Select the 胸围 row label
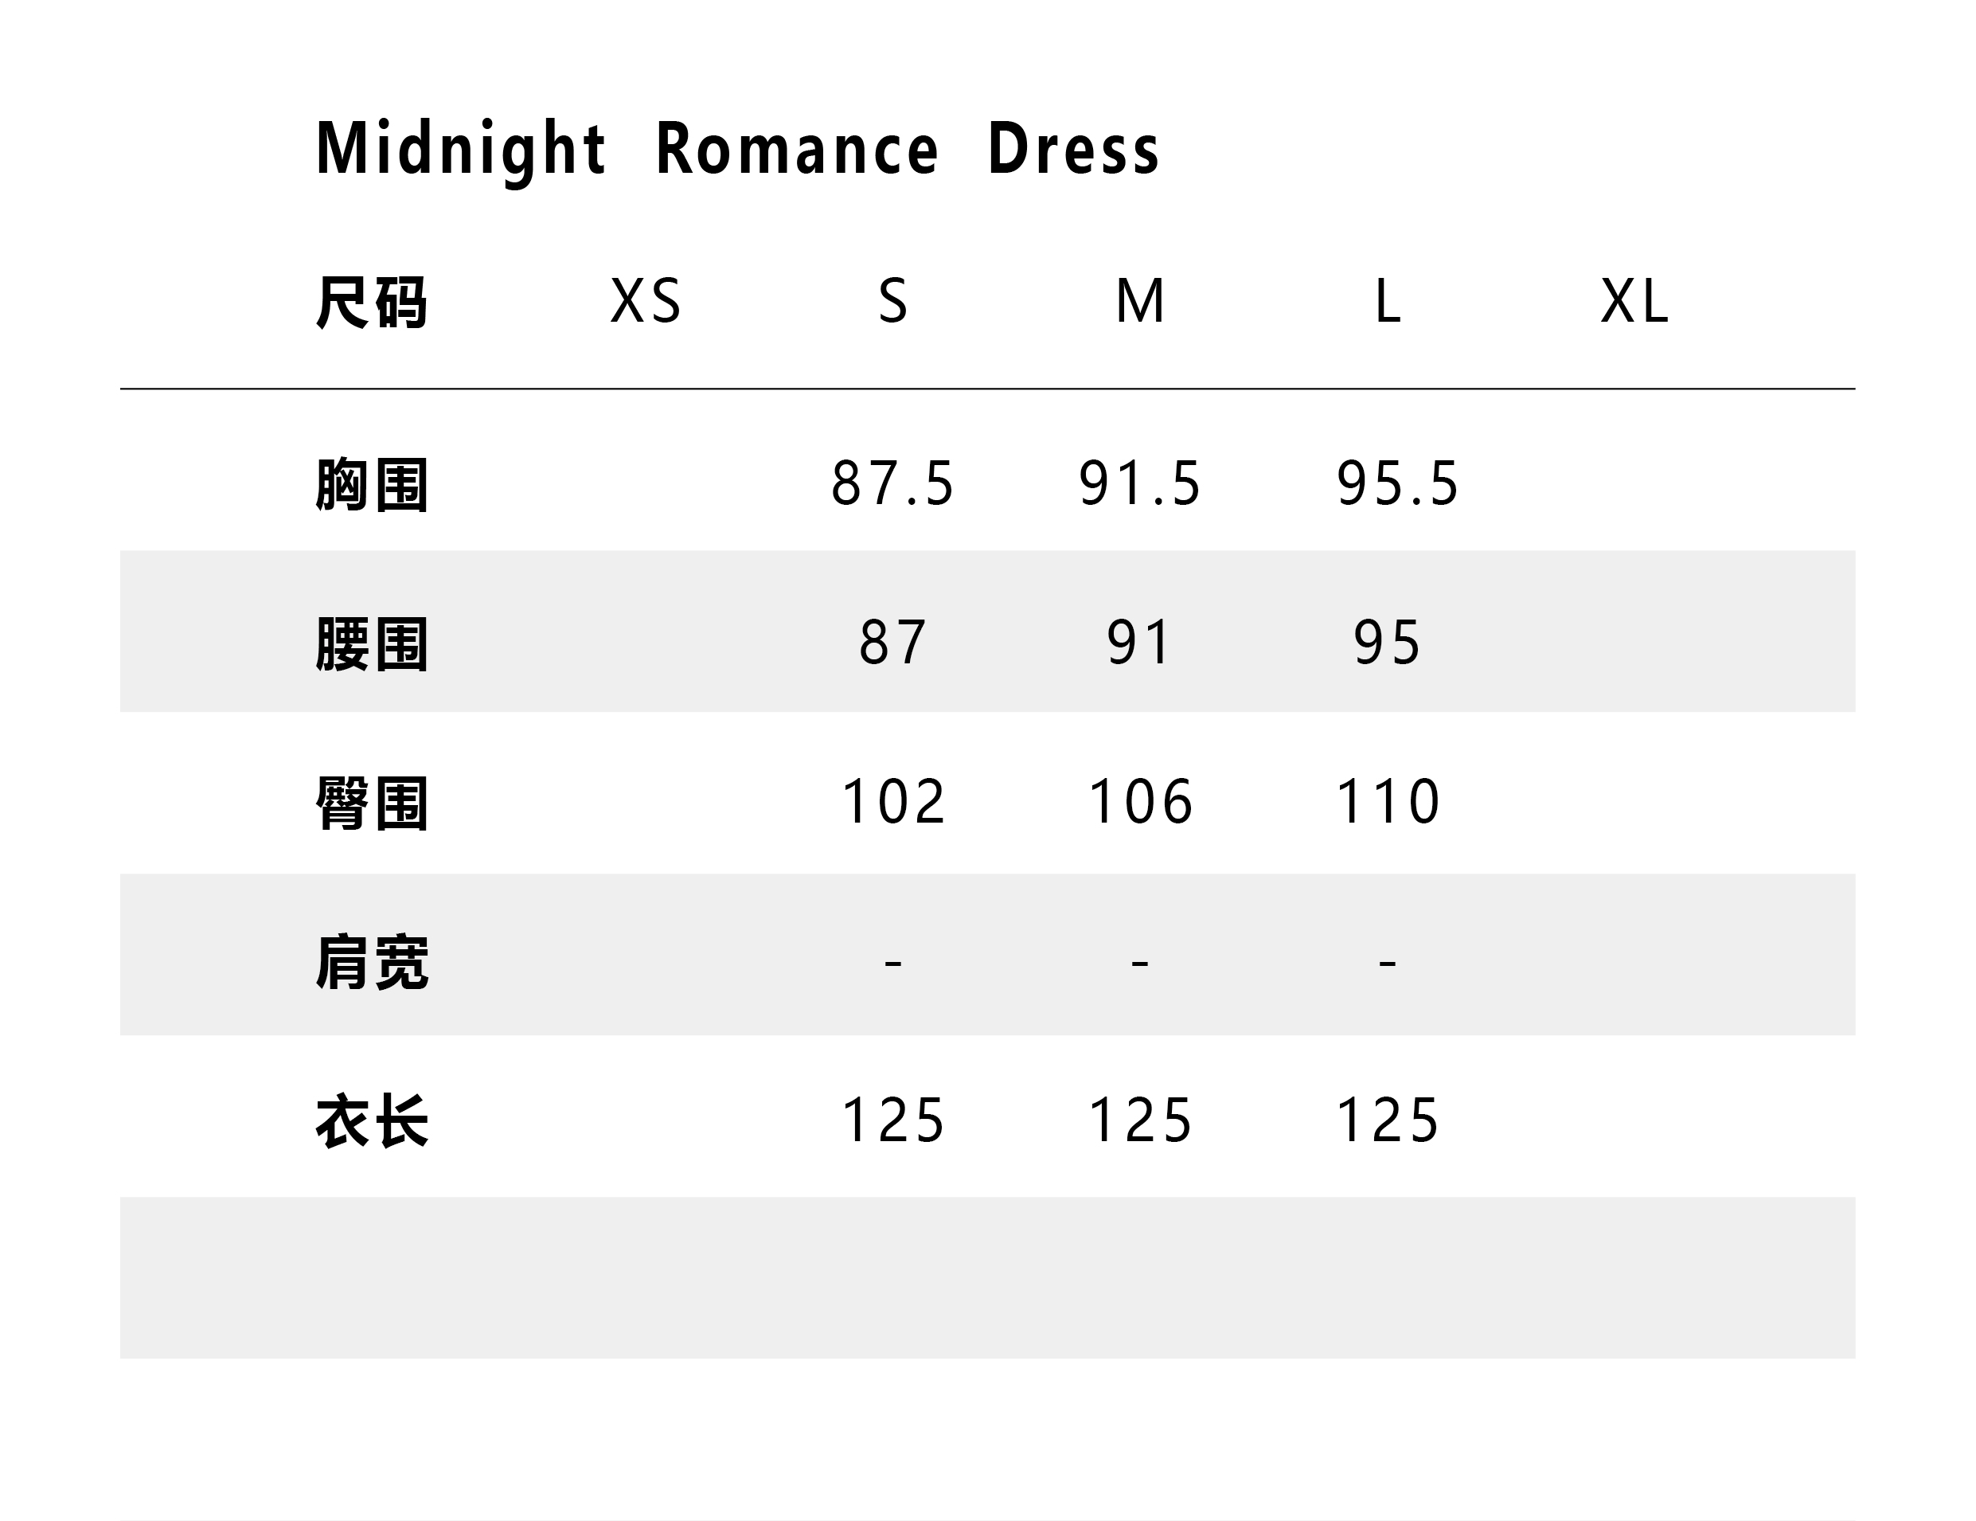The width and height of the screenshot is (1976, 1521). point(371,485)
